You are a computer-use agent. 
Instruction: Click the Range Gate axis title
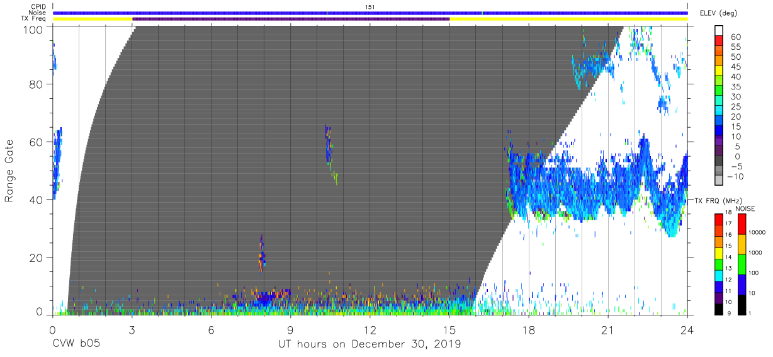9,171
